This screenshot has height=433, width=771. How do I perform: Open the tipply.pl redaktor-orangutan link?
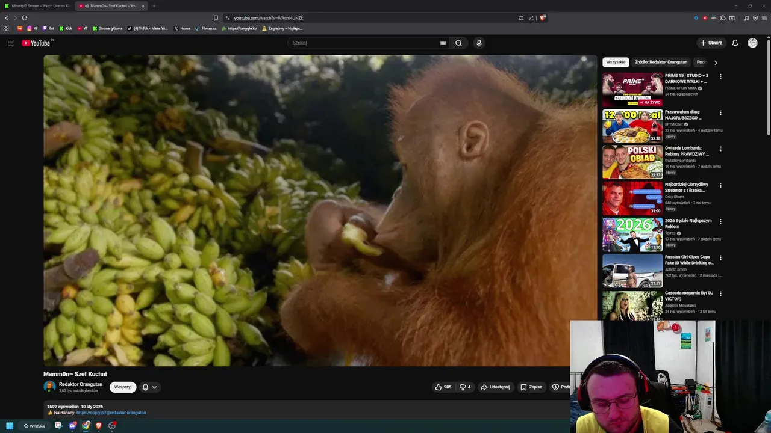(111, 413)
